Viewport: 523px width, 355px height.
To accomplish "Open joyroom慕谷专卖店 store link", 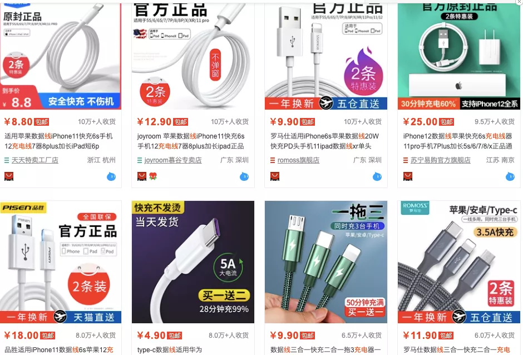I will (x=173, y=160).
